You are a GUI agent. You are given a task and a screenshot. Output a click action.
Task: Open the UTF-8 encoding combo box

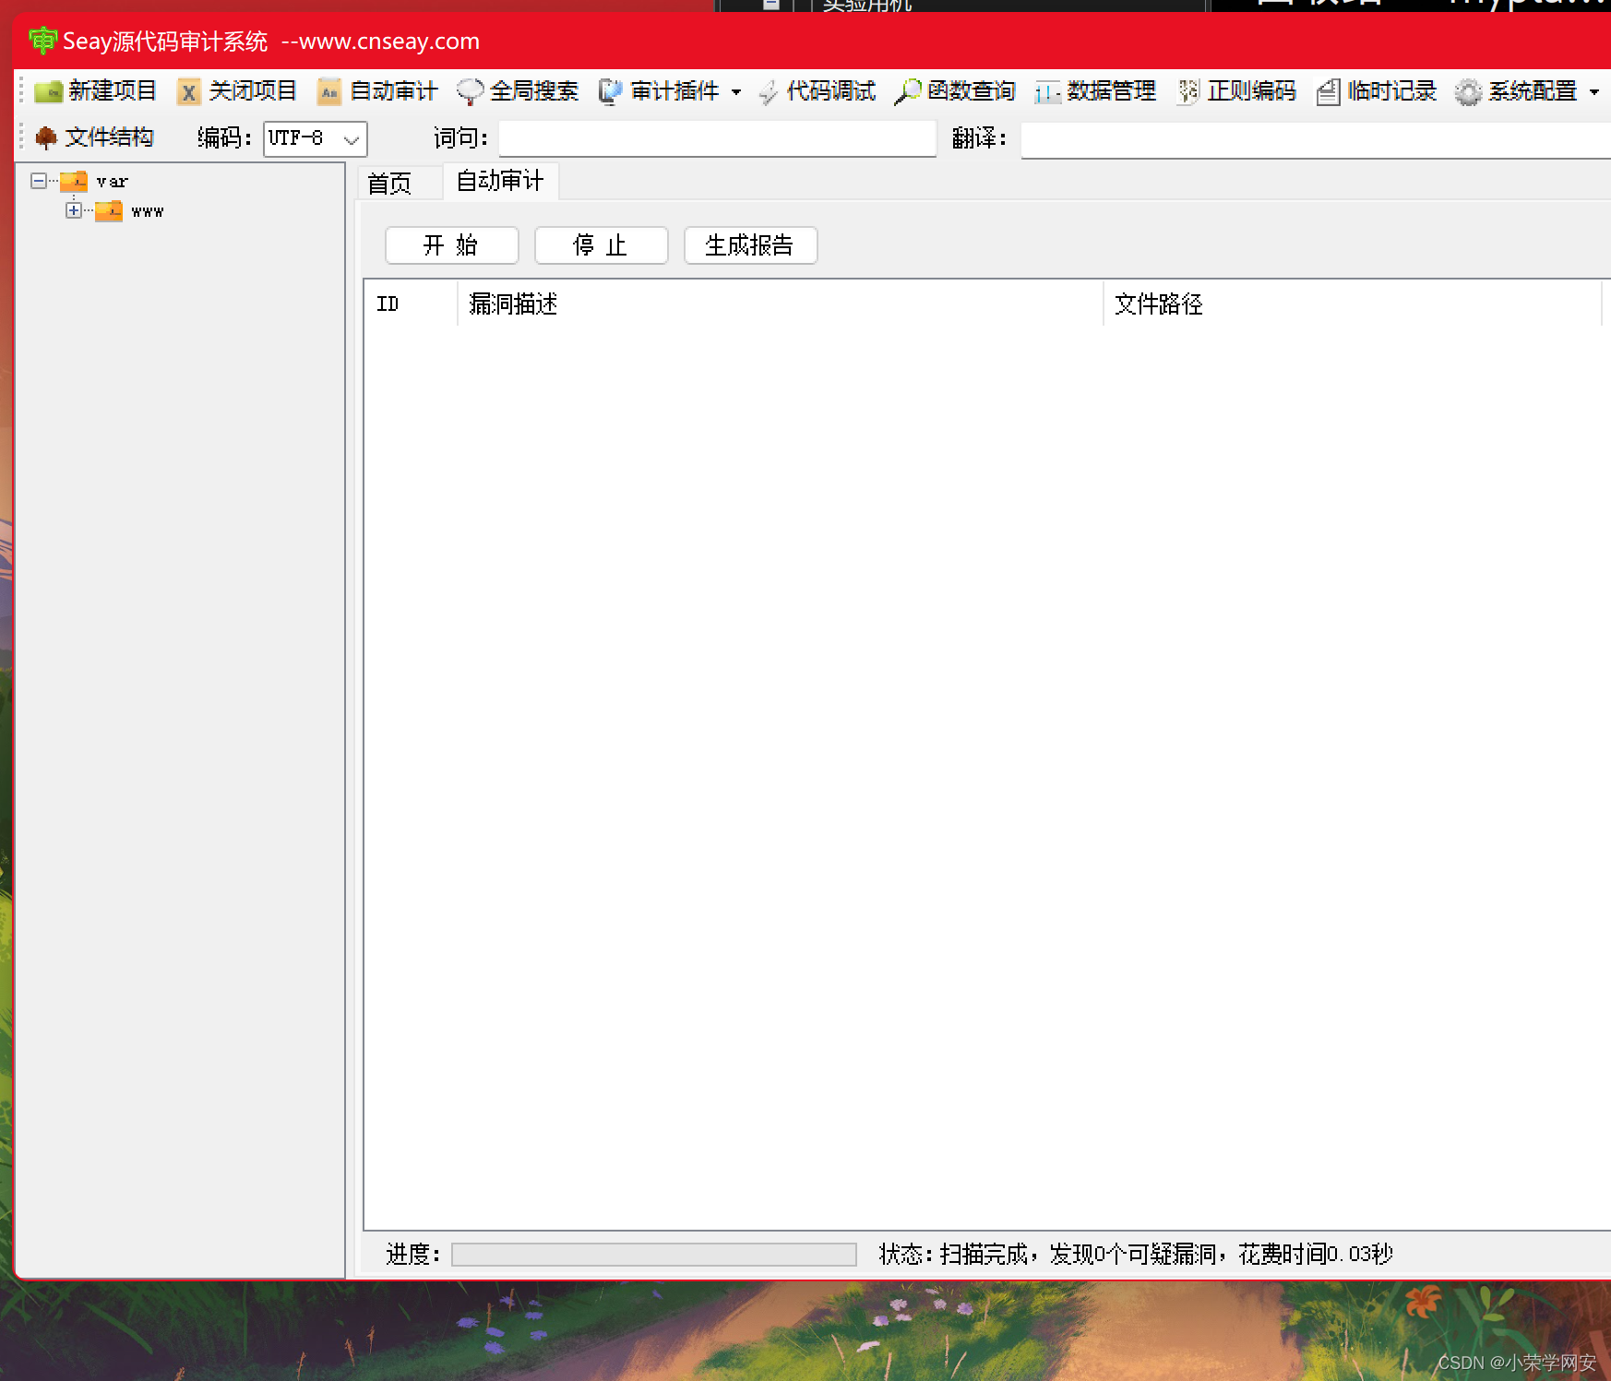coord(316,139)
